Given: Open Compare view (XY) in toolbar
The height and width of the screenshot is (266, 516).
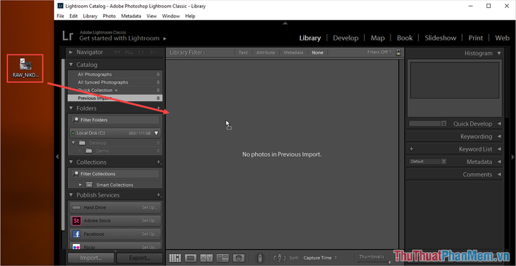Looking at the screenshot, I should (x=206, y=258).
